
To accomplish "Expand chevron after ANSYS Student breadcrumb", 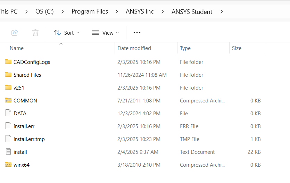I will pos(222,11).
